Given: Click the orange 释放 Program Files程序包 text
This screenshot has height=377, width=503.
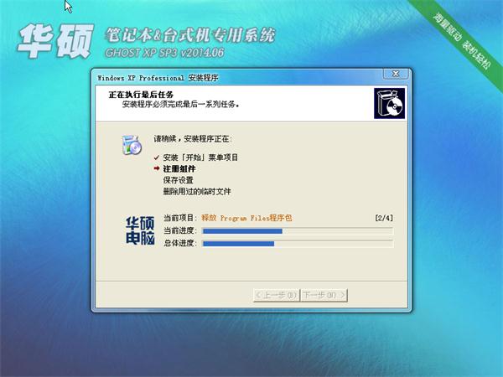Looking at the screenshot, I should 247,218.
